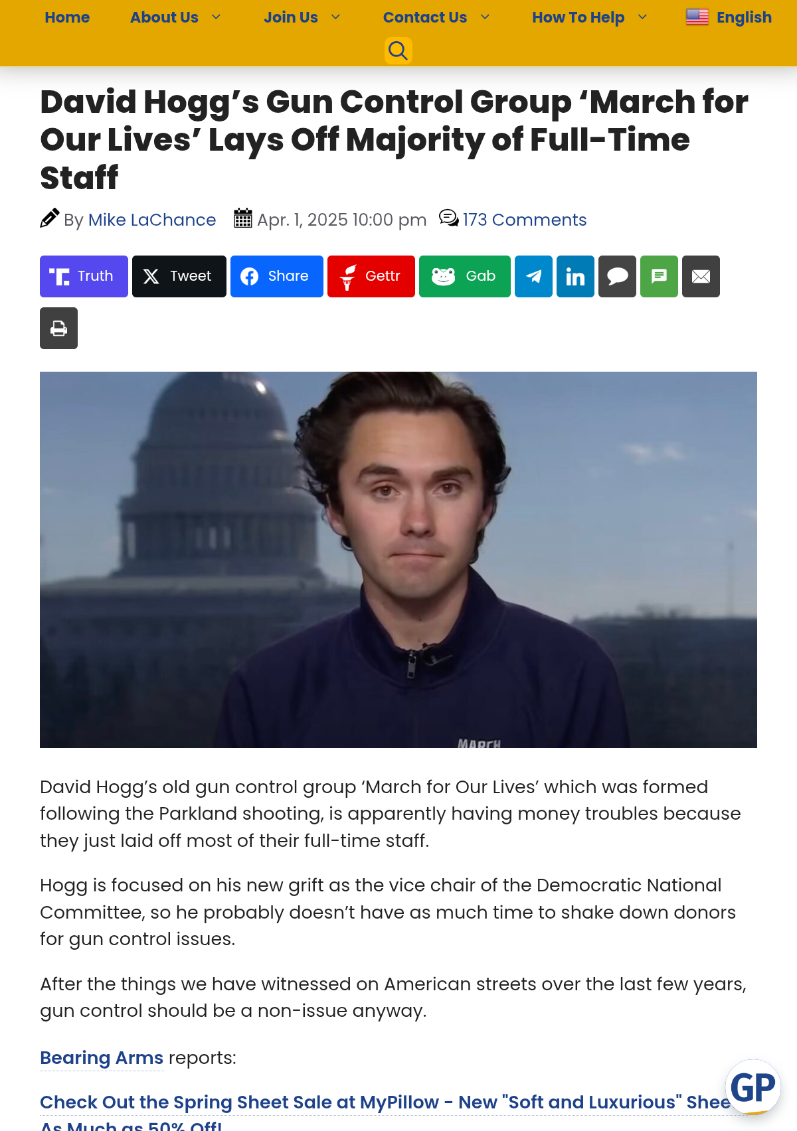
Task: Share article via Gettr button
Action: 371,276
